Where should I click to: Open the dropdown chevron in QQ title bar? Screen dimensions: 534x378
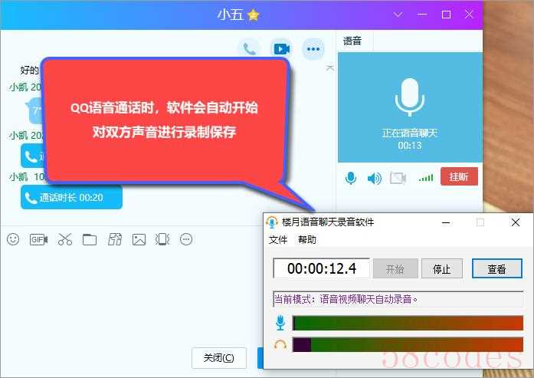(398, 15)
